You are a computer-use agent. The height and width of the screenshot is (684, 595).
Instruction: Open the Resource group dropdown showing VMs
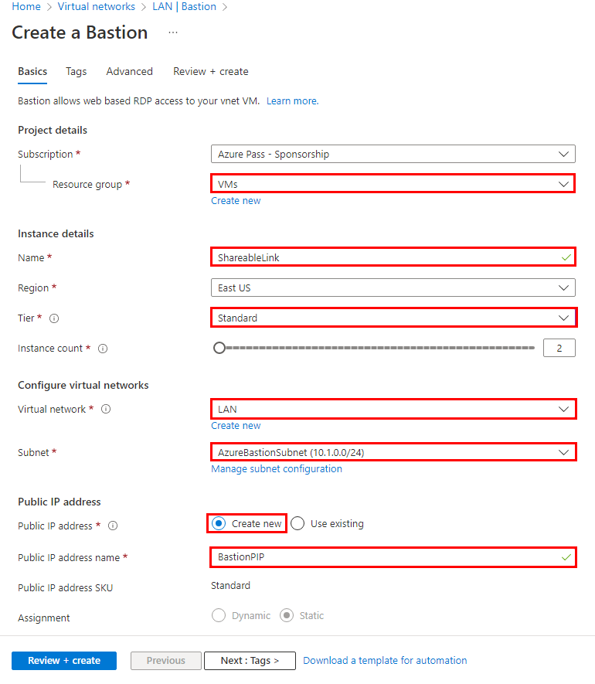393,184
